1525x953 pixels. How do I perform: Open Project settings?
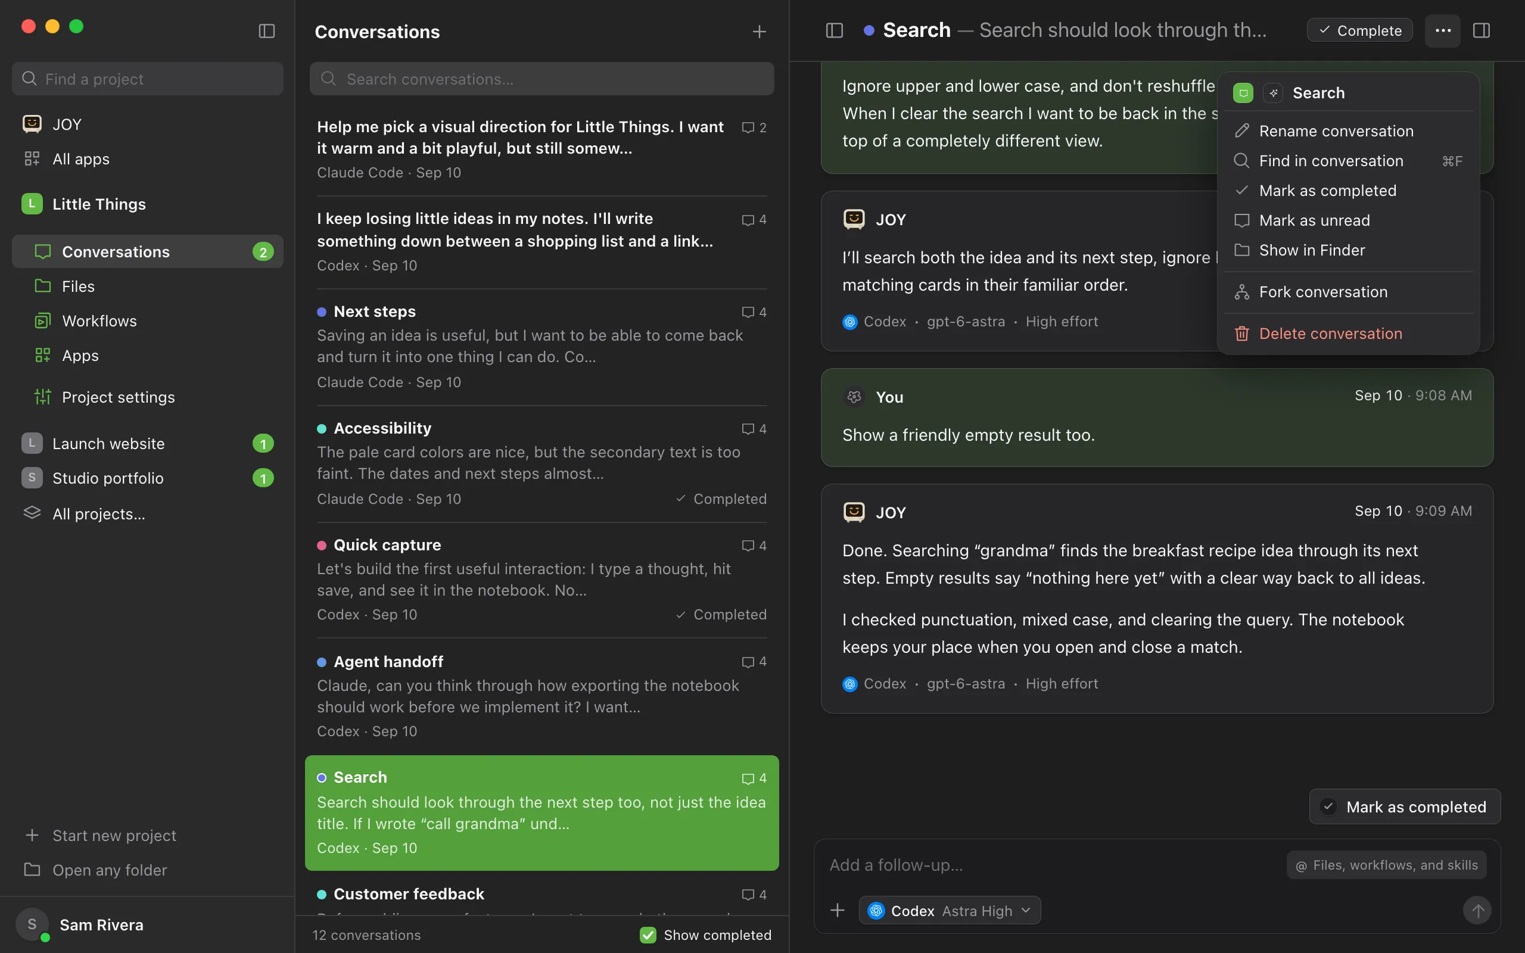148,397
